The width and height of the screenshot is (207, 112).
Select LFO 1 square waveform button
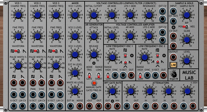tap(125, 56)
